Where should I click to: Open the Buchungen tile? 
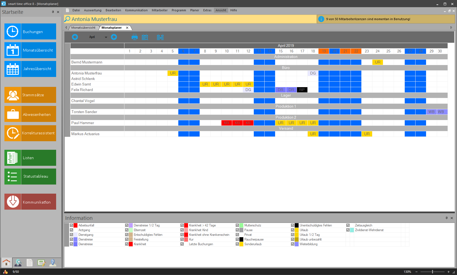(30, 31)
